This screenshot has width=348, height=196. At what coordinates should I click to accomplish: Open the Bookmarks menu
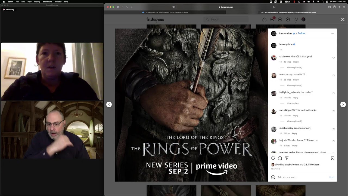coord(48,2)
